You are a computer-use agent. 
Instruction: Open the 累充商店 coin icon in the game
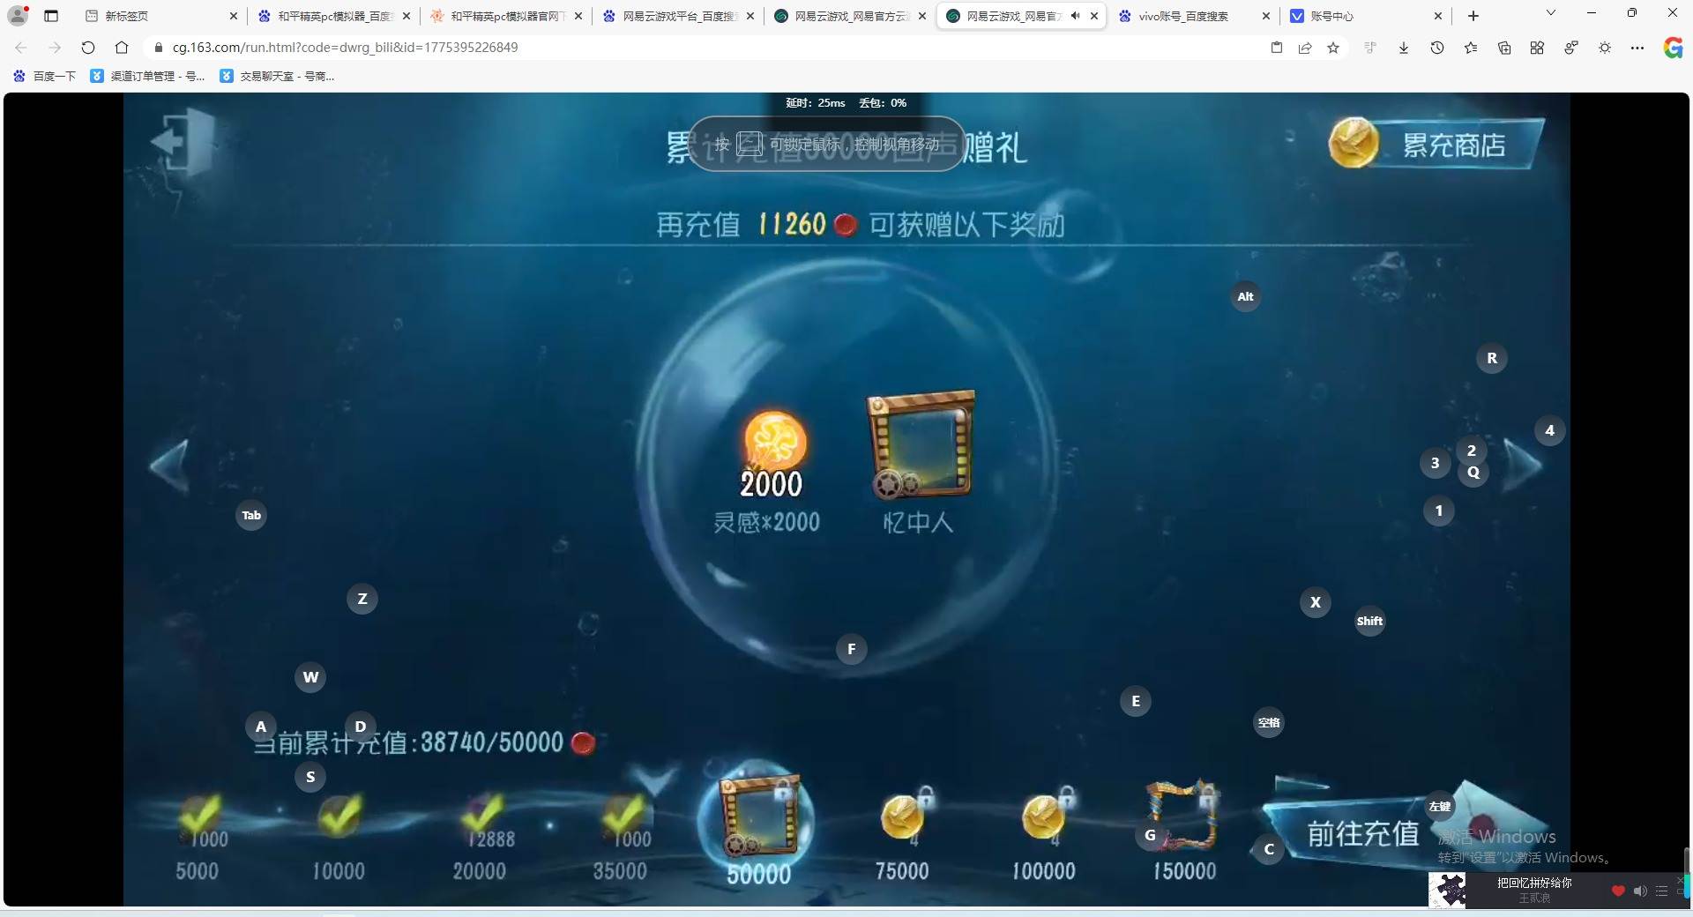(1354, 142)
